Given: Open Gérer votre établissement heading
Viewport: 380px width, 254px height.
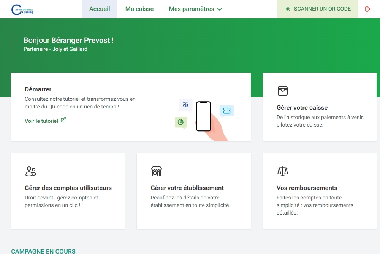Looking at the screenshot, I should (x=187, y=188).
